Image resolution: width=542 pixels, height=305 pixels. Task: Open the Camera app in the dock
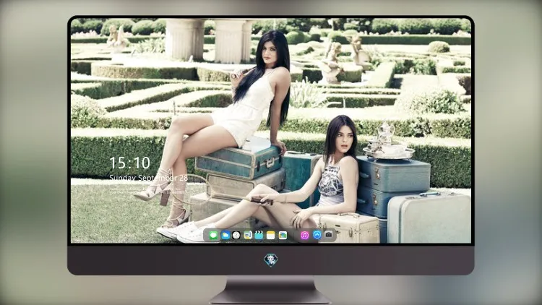pyautogui.click(x=329, y=235)
